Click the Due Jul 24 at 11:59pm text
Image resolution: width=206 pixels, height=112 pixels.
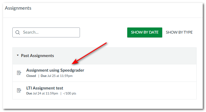tap(42, 93)
